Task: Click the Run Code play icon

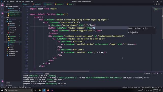Action: tap(154, 4)
